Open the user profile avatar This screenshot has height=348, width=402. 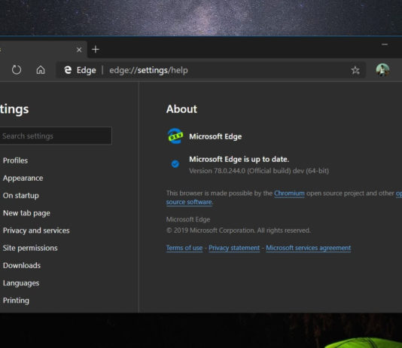coord(382,70)
